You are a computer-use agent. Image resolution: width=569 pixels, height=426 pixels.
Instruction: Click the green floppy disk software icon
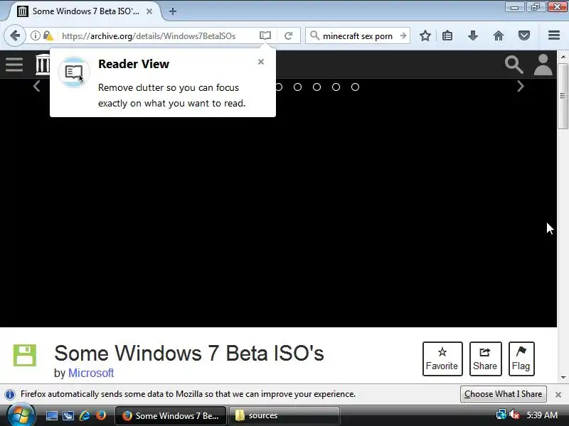25,356
